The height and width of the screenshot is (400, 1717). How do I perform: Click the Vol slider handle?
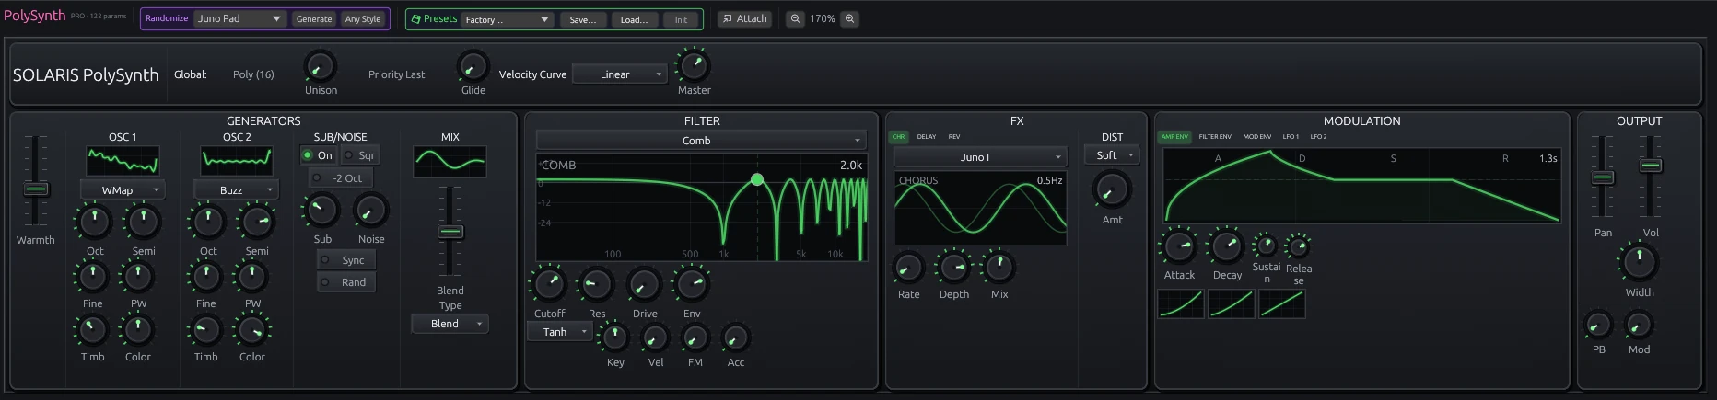(x=1651, y=166)
